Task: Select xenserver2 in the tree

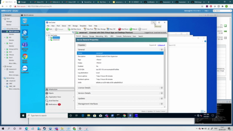Action: click(56, 40)
